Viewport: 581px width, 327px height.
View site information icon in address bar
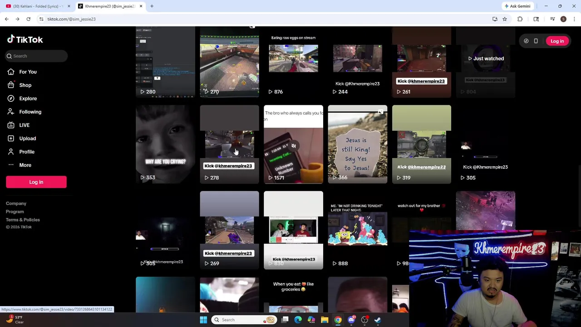coord(41,19)
